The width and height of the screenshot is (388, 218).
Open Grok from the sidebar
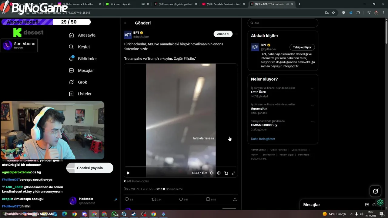78,82
